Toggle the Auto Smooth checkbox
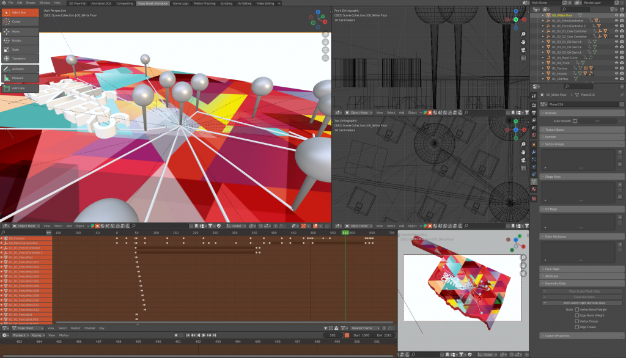Viewport: 626px width, 358px height. tap(575, 121)
